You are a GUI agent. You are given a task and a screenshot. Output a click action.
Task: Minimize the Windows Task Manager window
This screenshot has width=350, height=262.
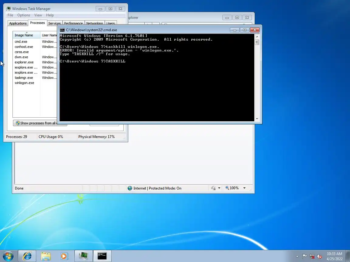tap(100, 9)
